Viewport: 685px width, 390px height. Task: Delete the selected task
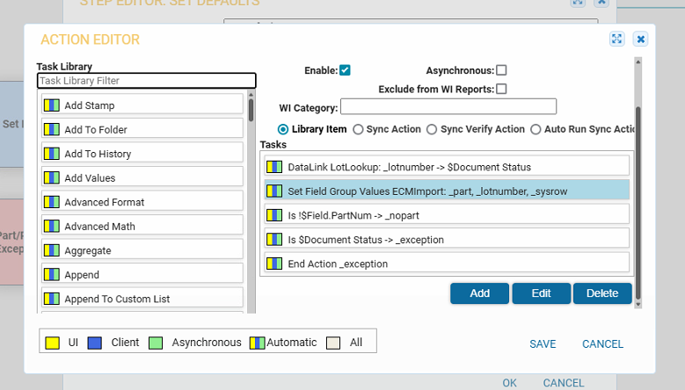pyautogui.click(x=602, y=293)
